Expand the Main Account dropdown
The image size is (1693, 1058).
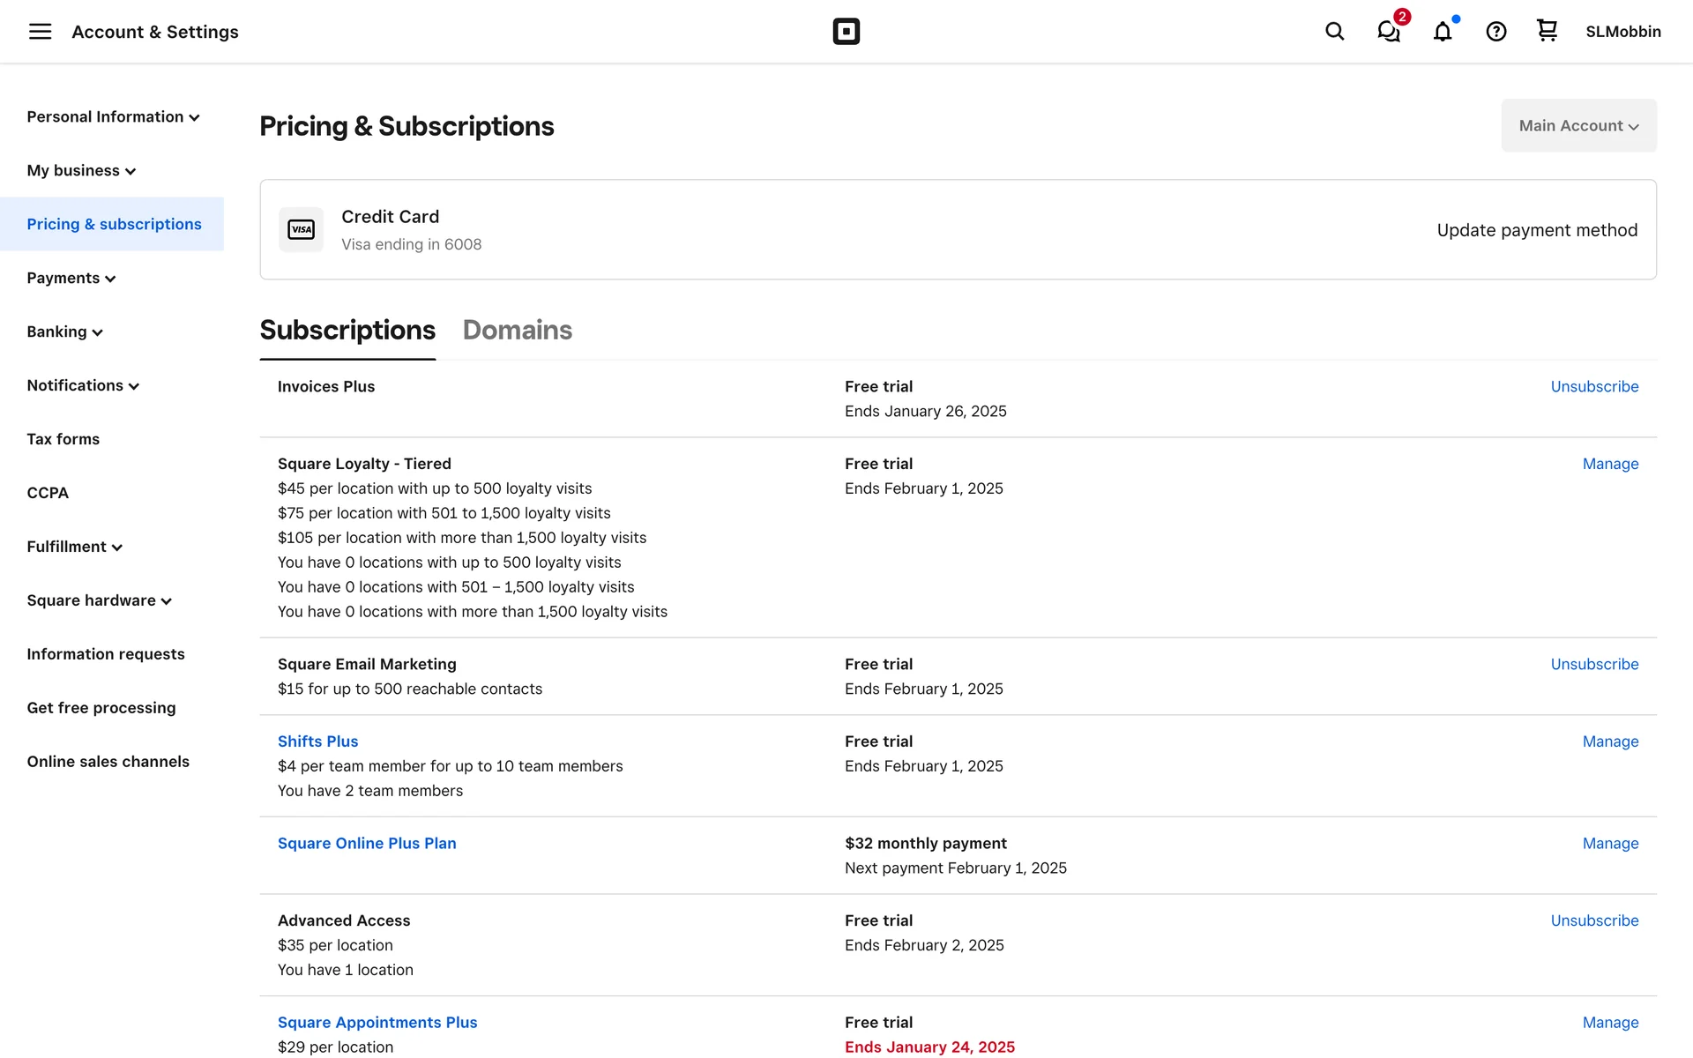pos(1578,126)
